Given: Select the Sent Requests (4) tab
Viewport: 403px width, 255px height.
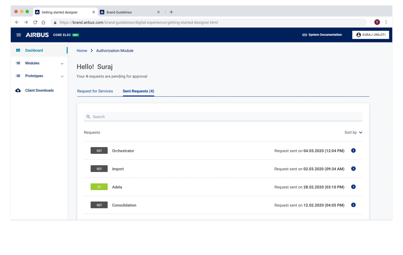Looking at the screenshot, I should 138,91.
